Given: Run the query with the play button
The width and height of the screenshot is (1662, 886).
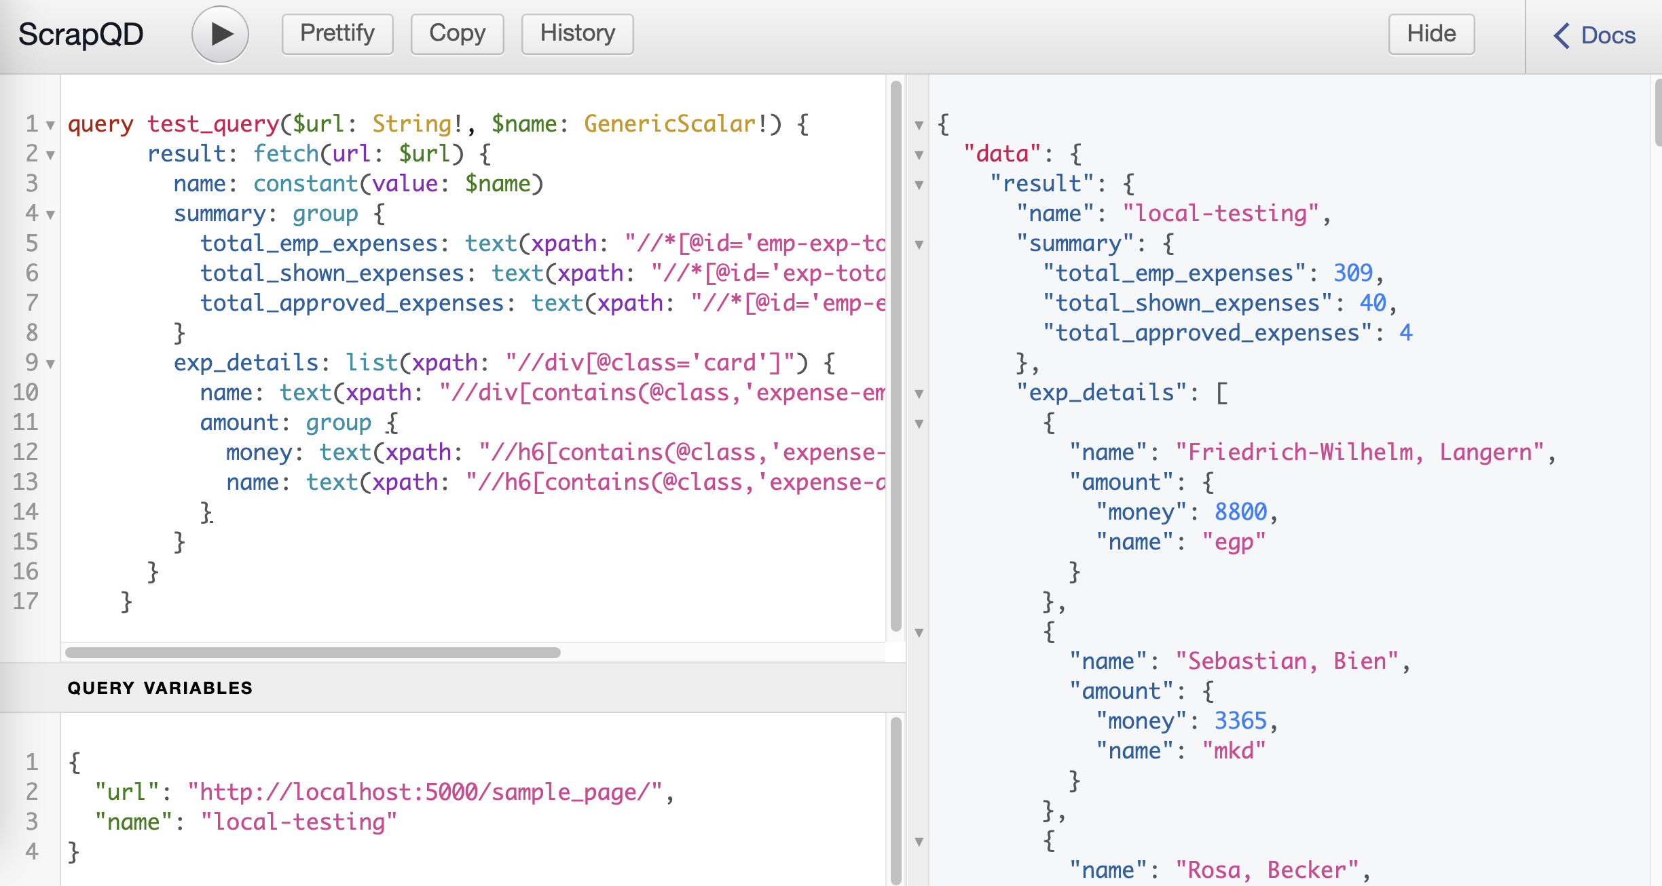Looking at the screenshot, I should click(220, 34).
